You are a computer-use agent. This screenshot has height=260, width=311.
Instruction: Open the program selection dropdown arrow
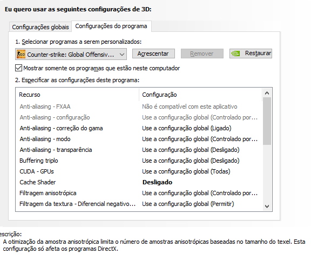122,54
